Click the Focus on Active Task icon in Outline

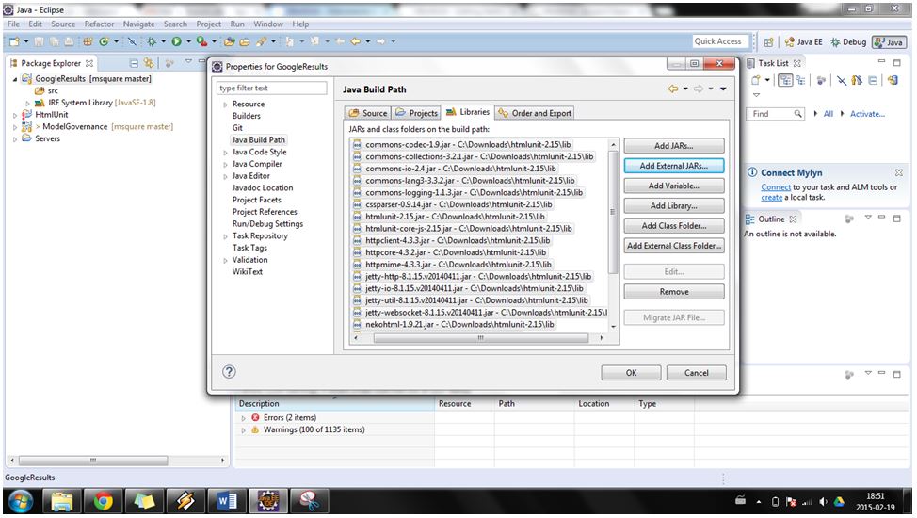[849, 219]
